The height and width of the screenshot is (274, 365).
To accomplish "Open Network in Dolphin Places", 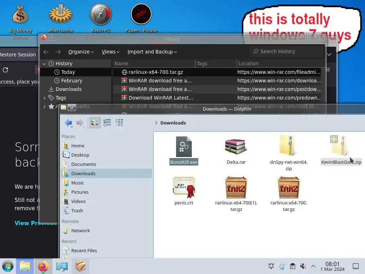I will [x=106, y=231].
